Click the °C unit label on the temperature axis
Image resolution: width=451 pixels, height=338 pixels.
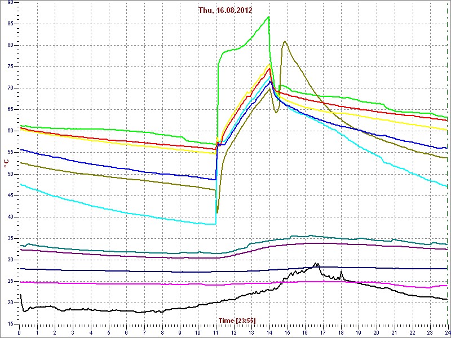tap(6, 163)
